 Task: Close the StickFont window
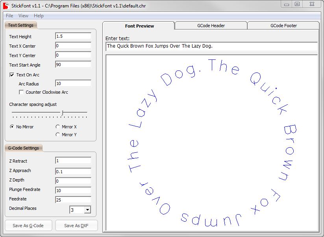(312, 4)
